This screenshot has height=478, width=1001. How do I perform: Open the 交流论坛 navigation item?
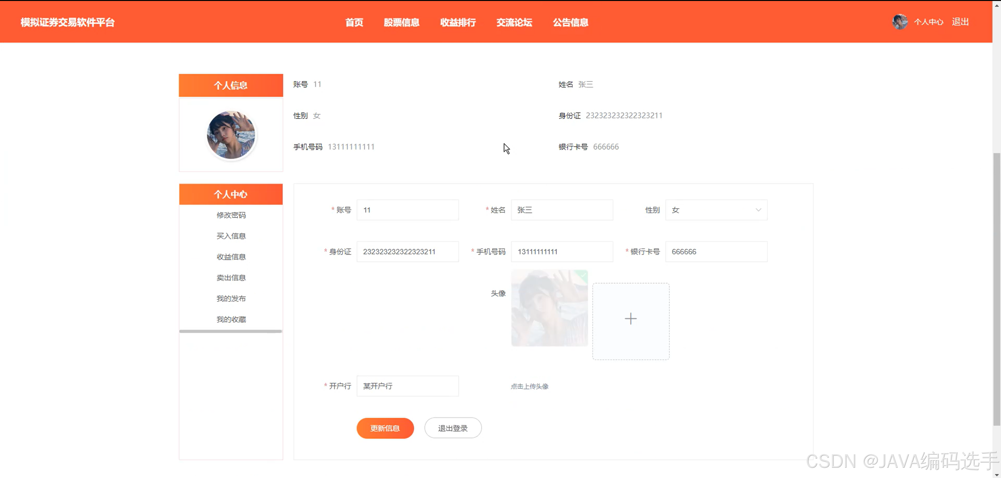(514, 22)
